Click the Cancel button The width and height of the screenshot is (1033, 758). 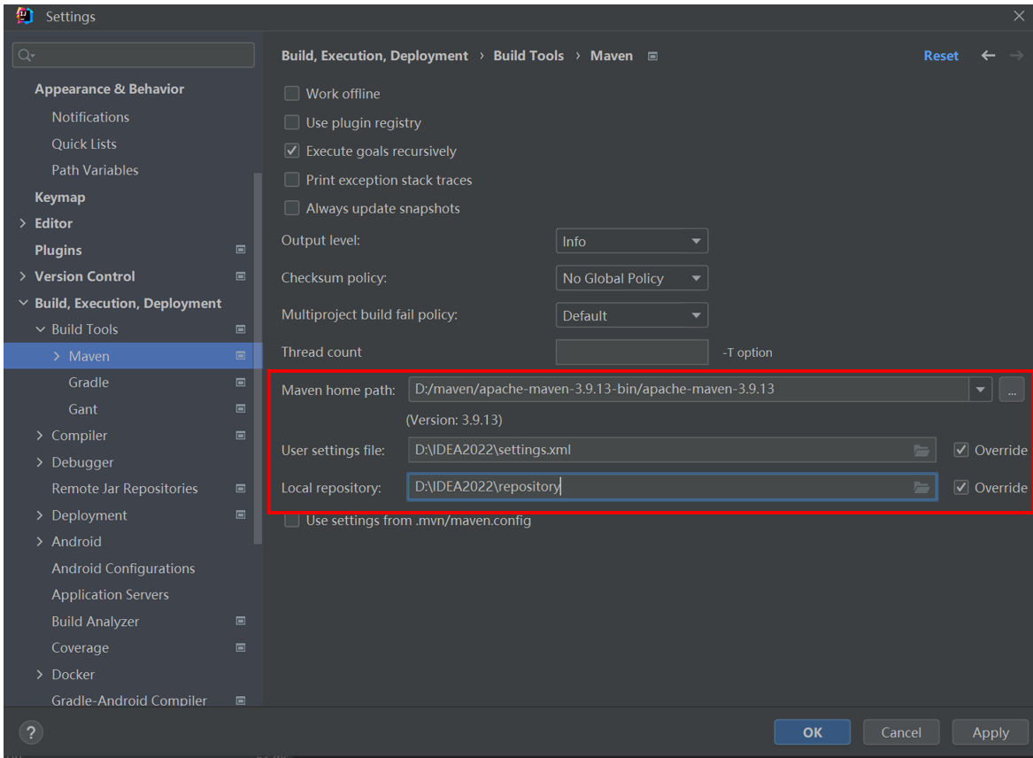[901, 732]
